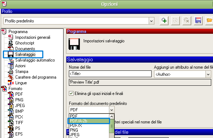
Task: Select Ghostscript tree label
Action: [25, 43]
